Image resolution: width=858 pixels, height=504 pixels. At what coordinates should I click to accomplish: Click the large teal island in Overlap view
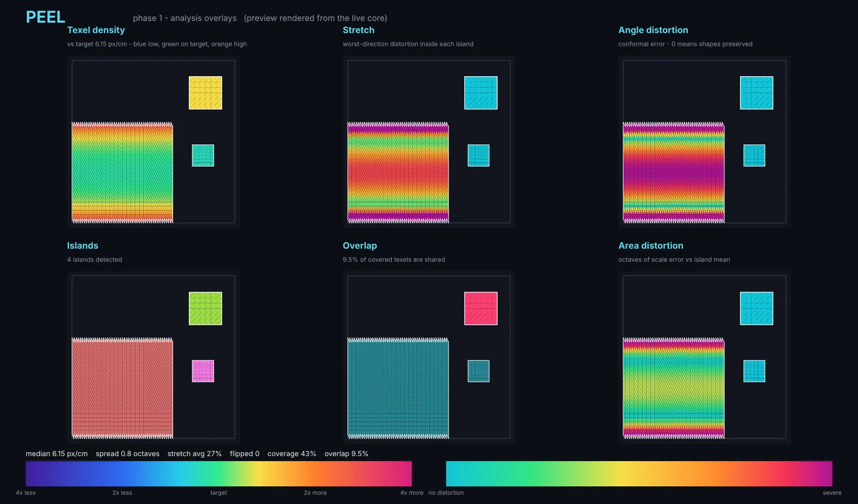[x=398, y=388]
